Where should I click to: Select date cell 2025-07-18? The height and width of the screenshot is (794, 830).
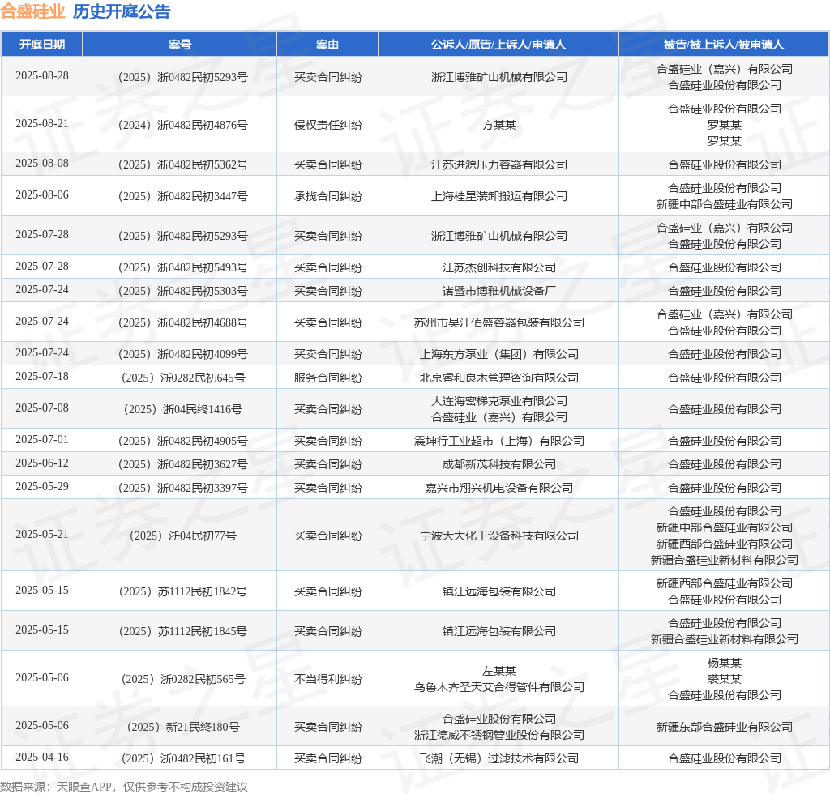pos(42,376)
